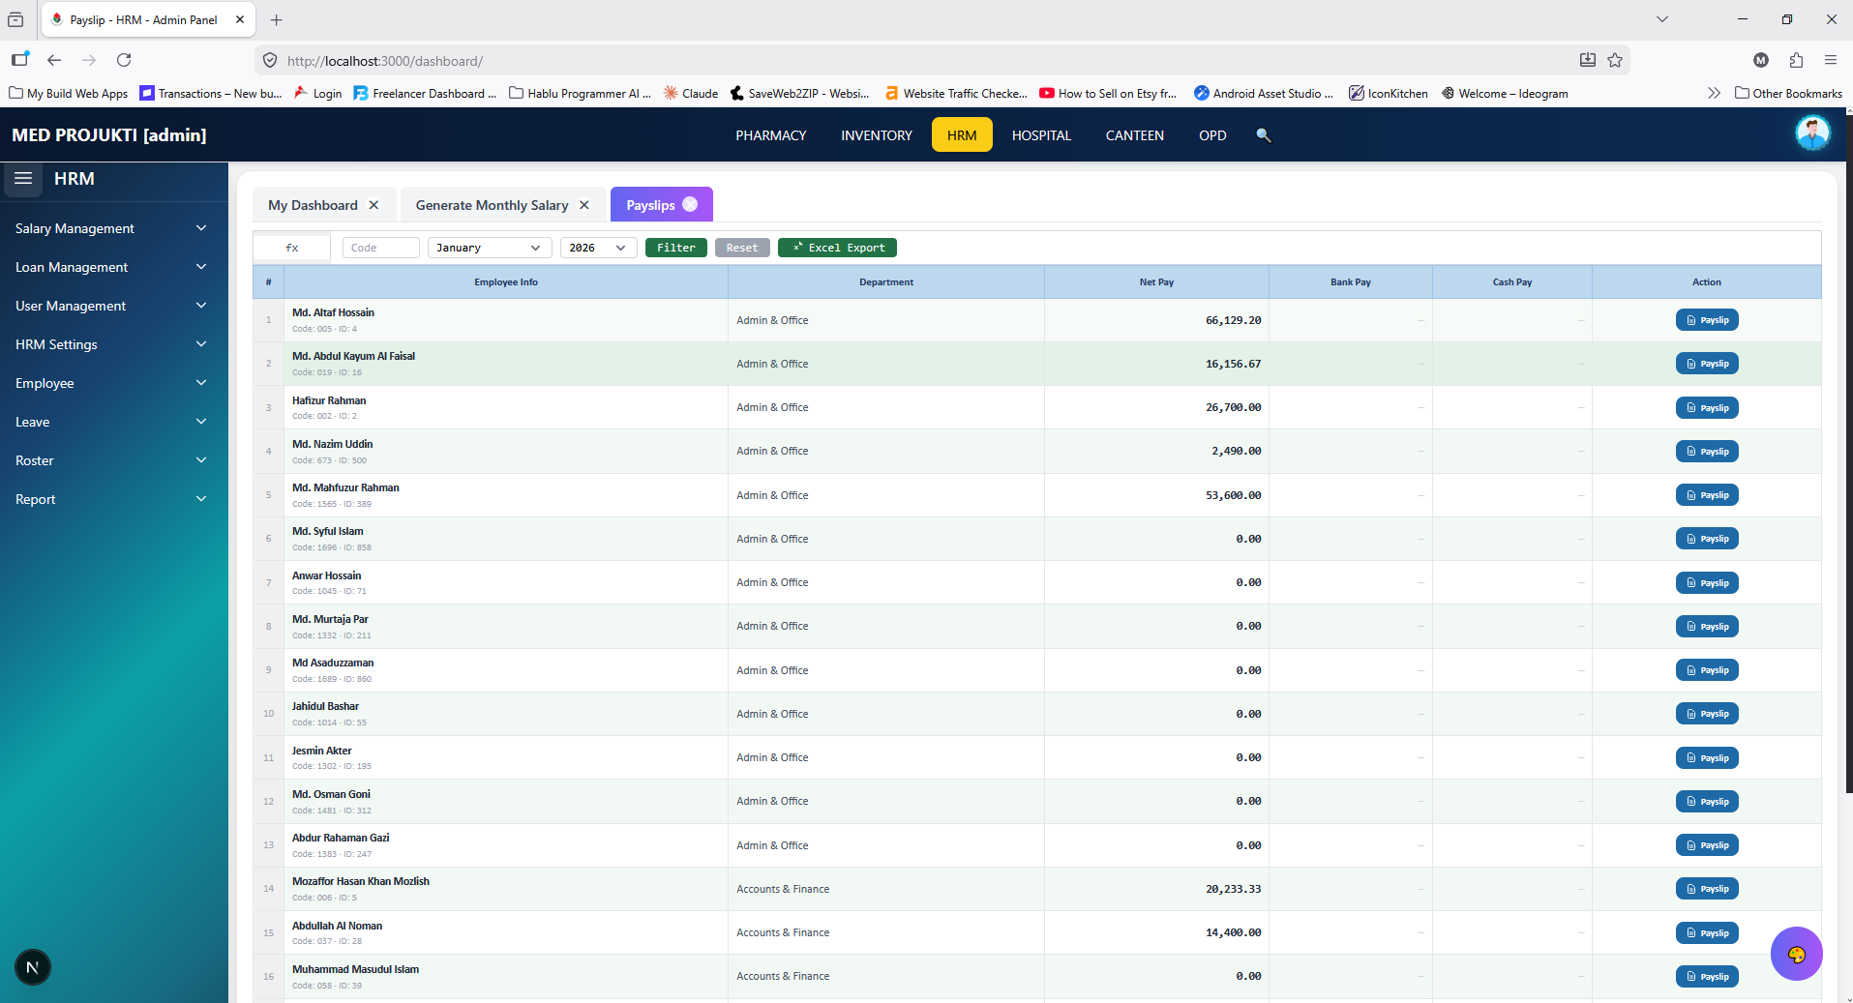This screenshot has width=1853, height=1003.
Task: Click the Reset button
Action: [742, 248]
